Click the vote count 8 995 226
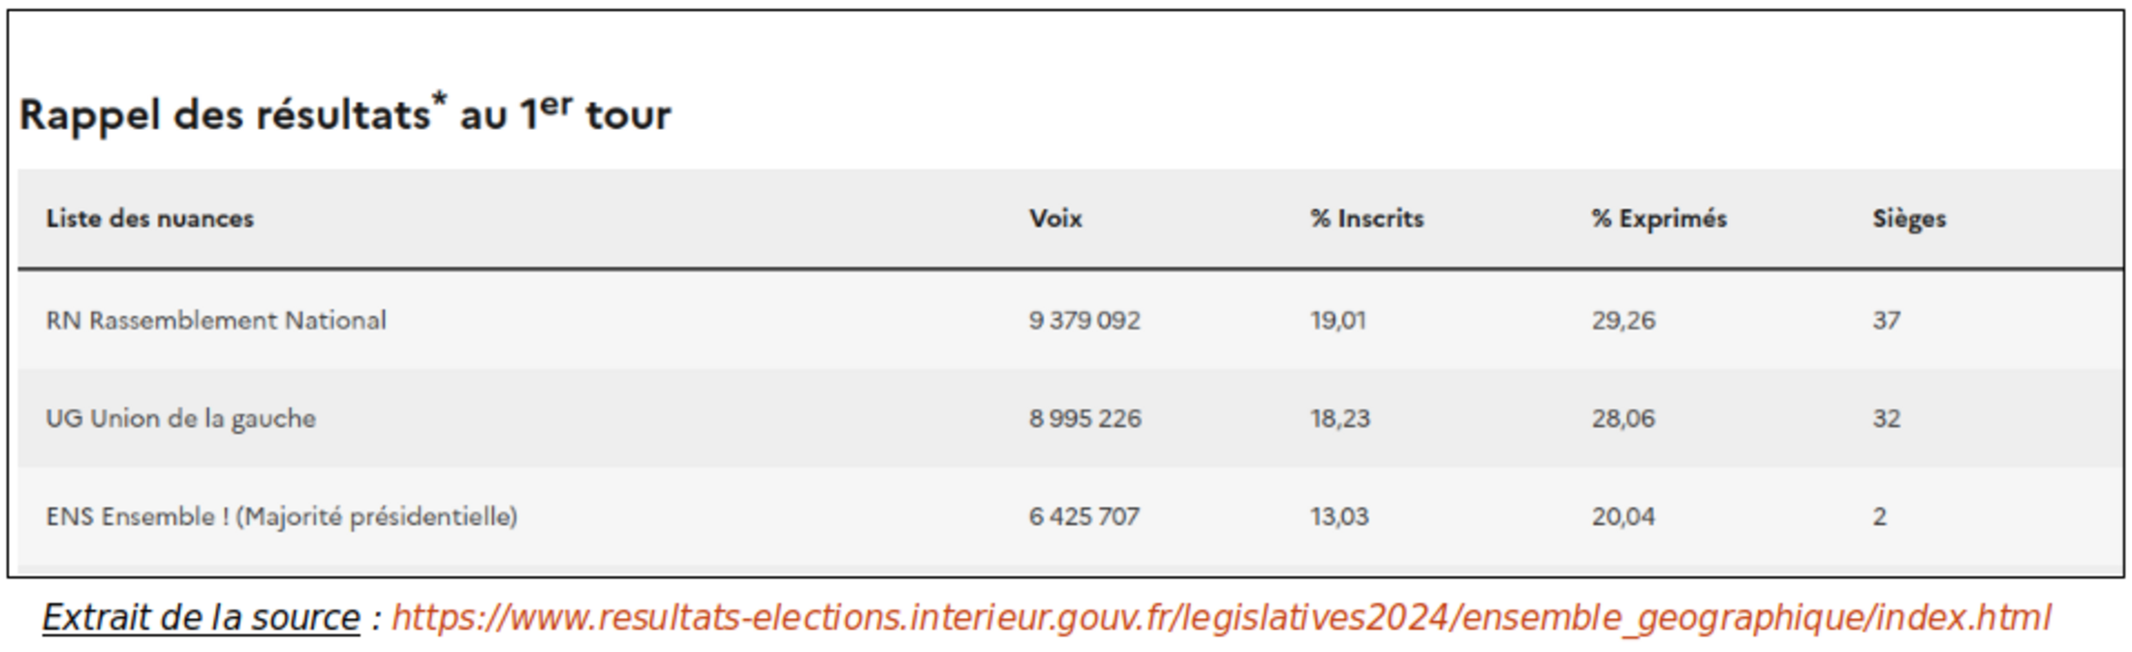The height and width of the screenshot is (652, 2132). (x=1085, y=419)
